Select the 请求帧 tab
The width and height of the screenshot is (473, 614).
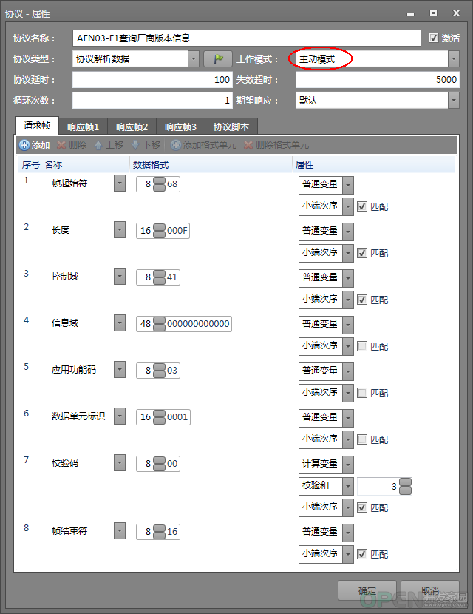[x=37, y=125]
